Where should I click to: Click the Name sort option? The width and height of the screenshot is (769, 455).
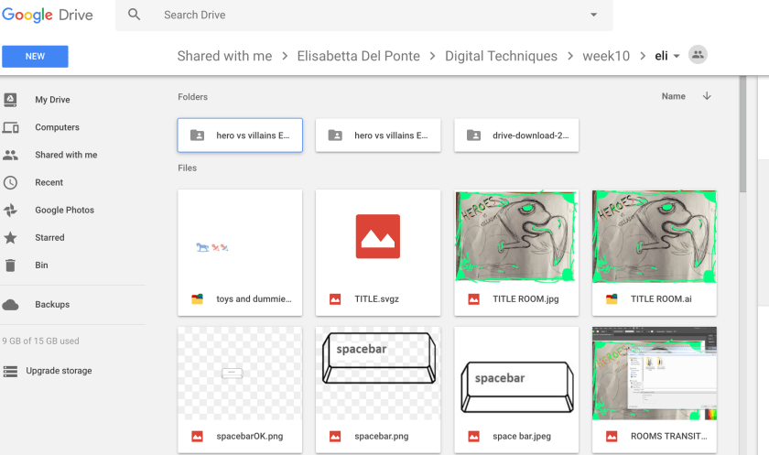(673, 96)
